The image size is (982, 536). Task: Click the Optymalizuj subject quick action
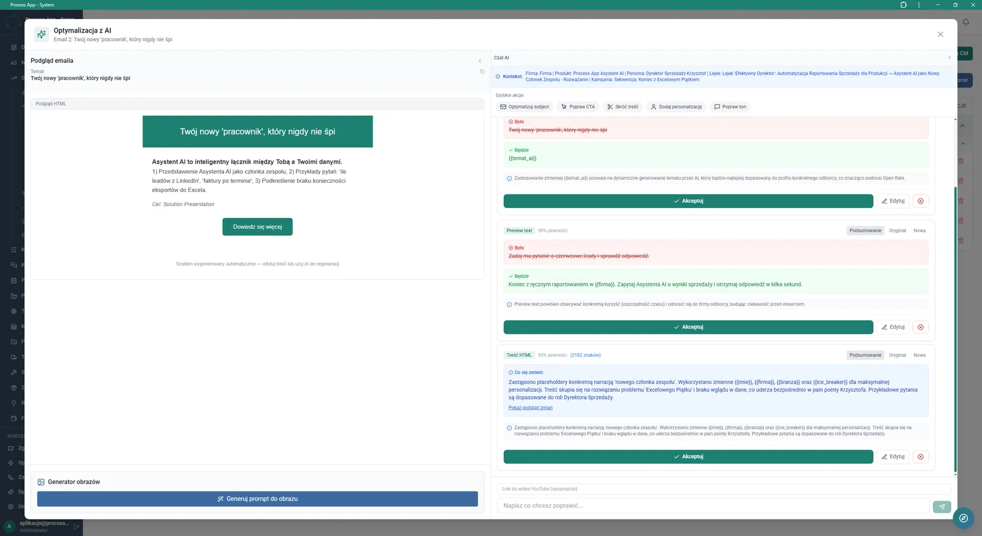pos(525,107)
